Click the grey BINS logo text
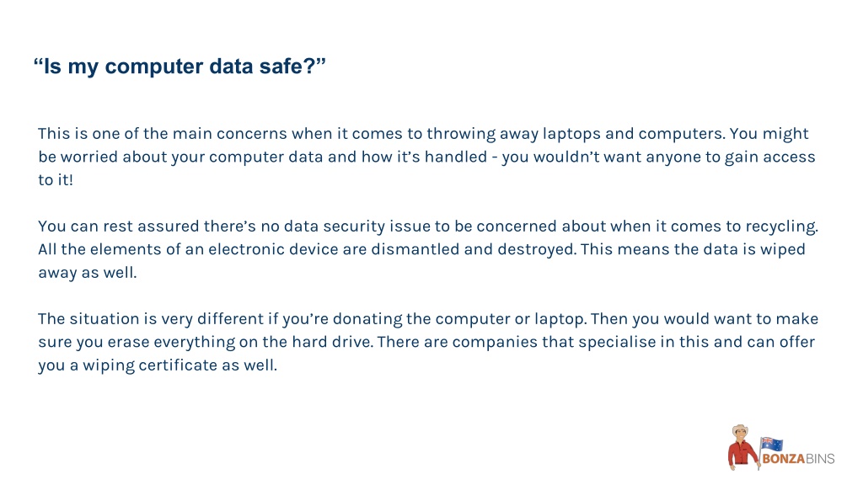The image size is (863, 485). coord(820,459)
